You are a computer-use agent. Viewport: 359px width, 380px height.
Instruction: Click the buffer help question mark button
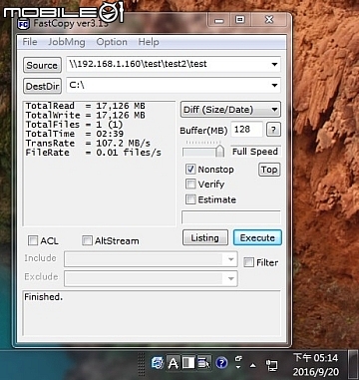pyautogui.click(x=273, y=130)
